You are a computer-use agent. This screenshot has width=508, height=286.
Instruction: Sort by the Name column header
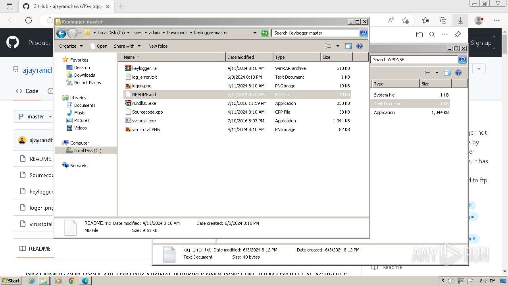tap(171, 57)
